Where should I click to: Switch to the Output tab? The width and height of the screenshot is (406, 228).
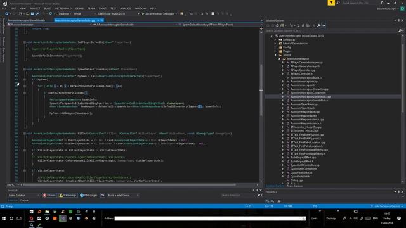[24, 200]
